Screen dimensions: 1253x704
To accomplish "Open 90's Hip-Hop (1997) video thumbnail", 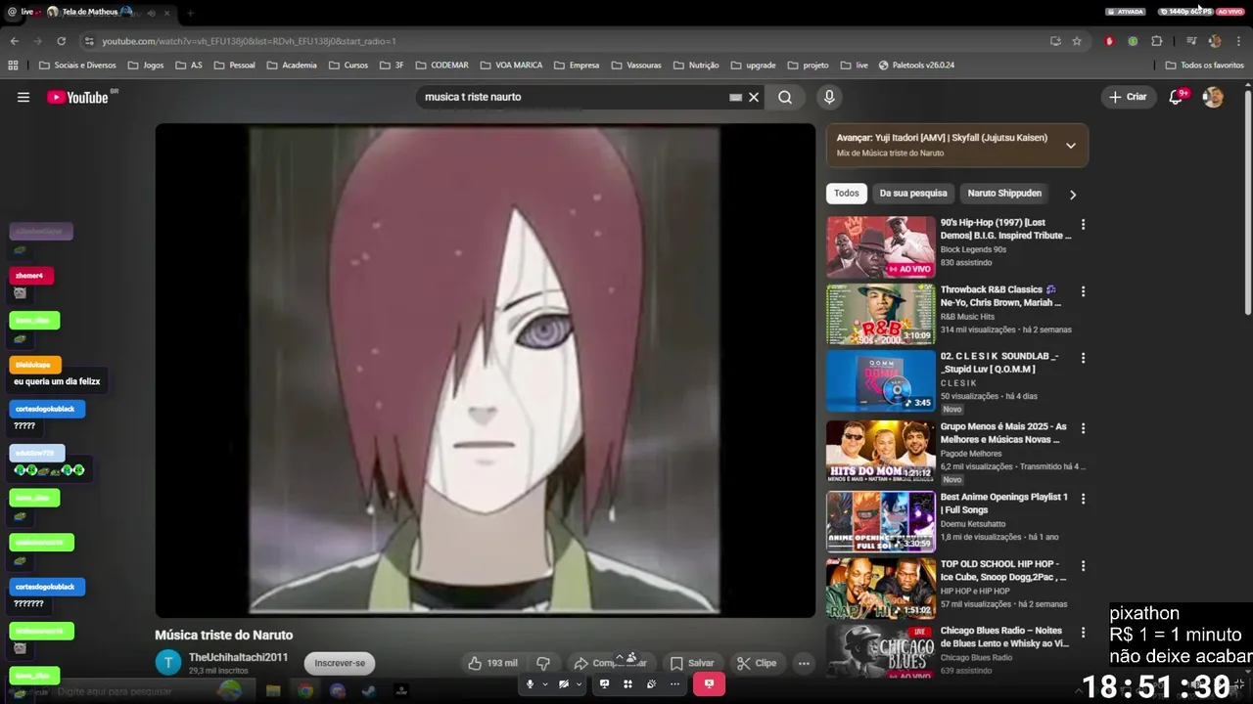I will 880,246.
